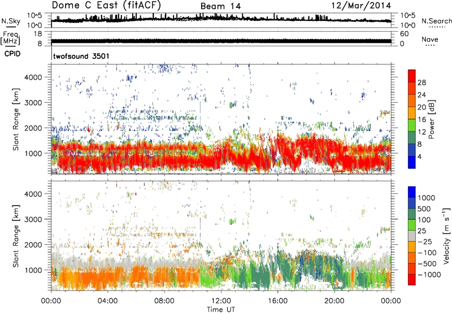This screenshot has width=452, height=313.
Task: Click the "Slant Range [km]" label of power panel
Action: coord(16,119)
